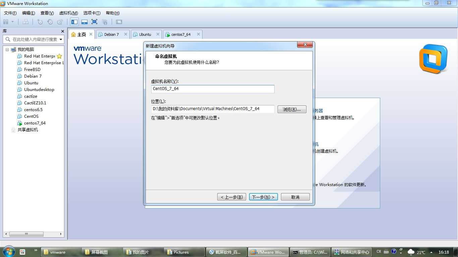Open the 文件(F) menu
Screen dimensions: 458x257
point(10,13)
